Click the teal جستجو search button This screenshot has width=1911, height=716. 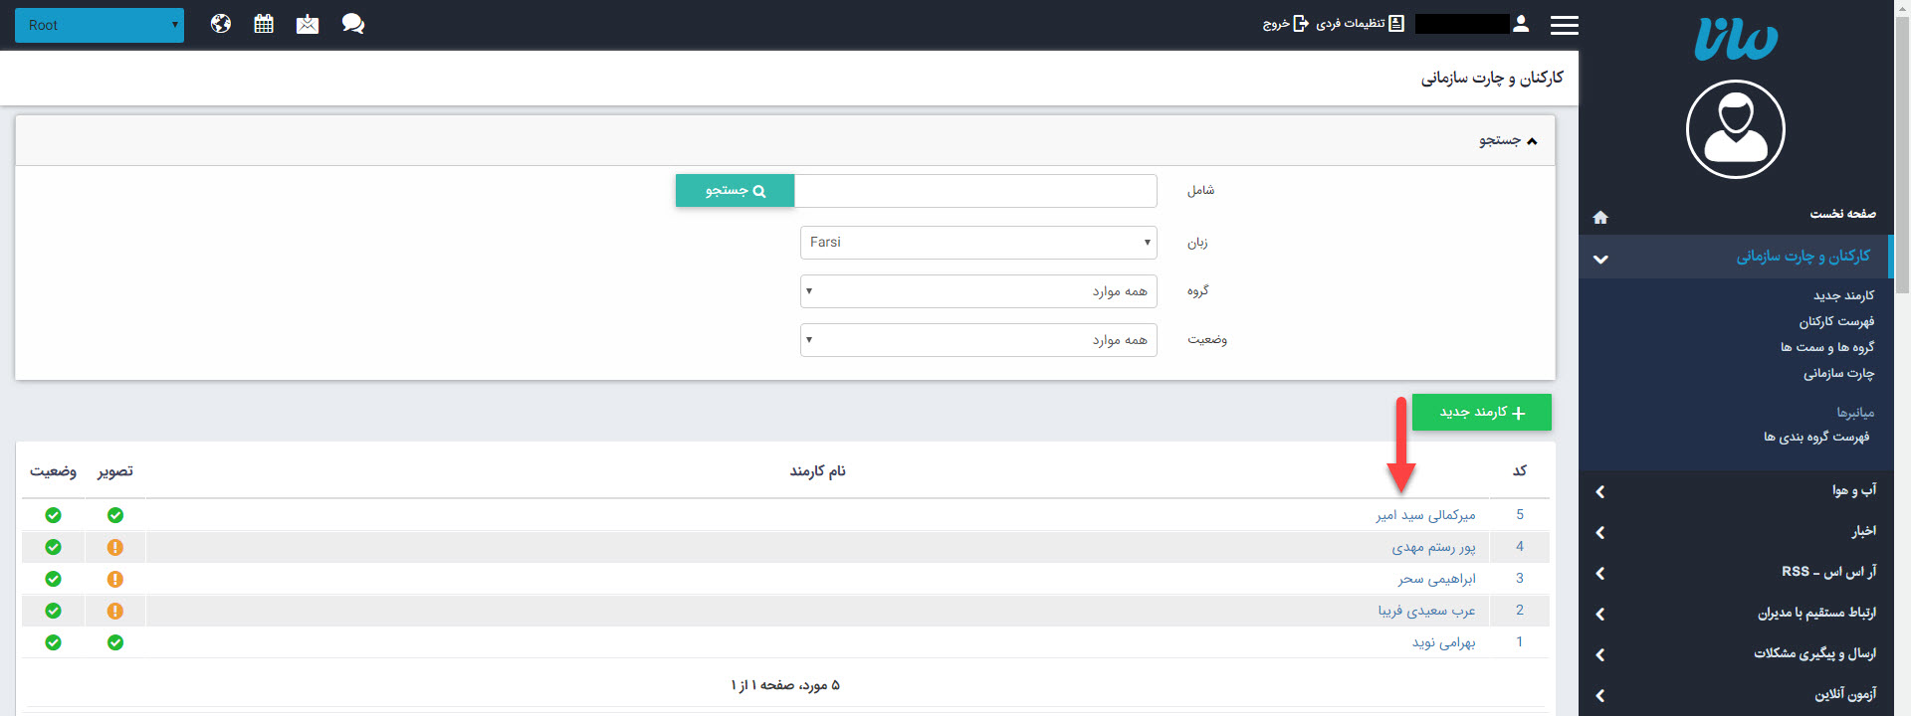735,191
